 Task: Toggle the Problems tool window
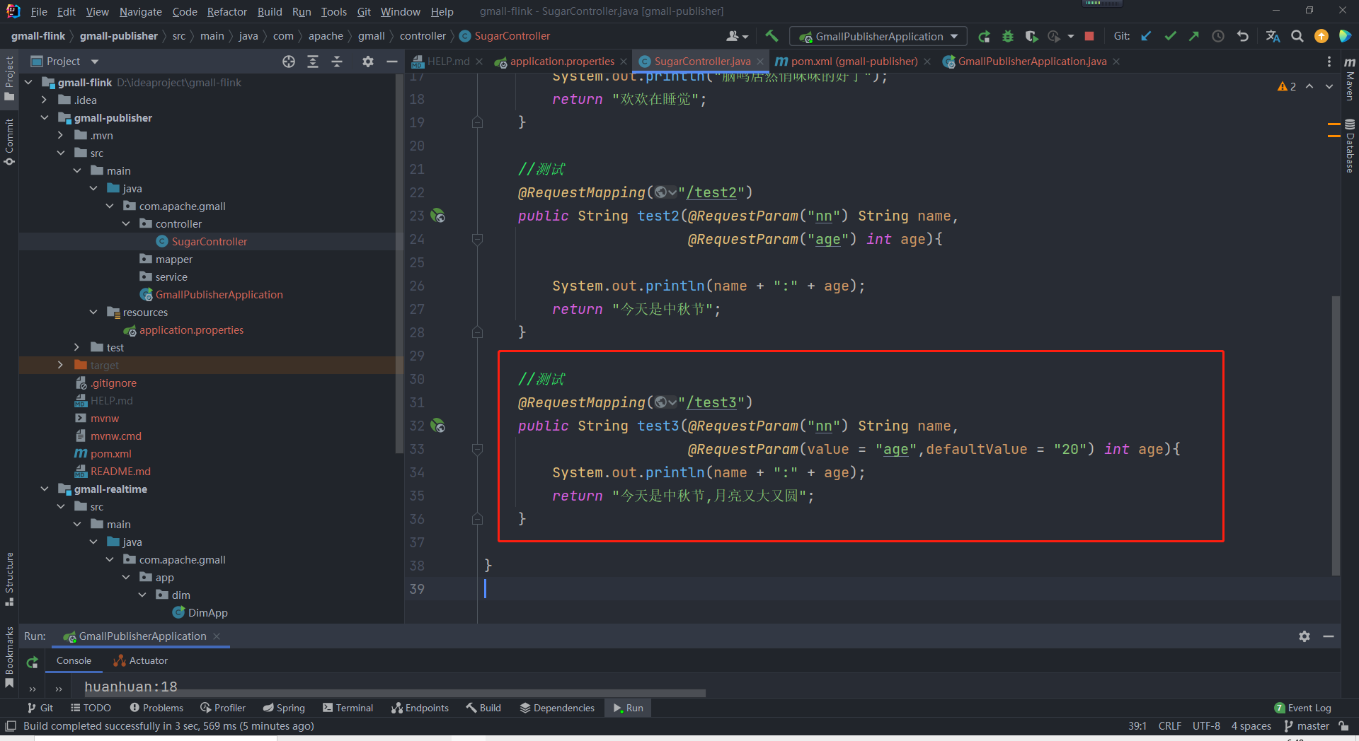[156, 708]
